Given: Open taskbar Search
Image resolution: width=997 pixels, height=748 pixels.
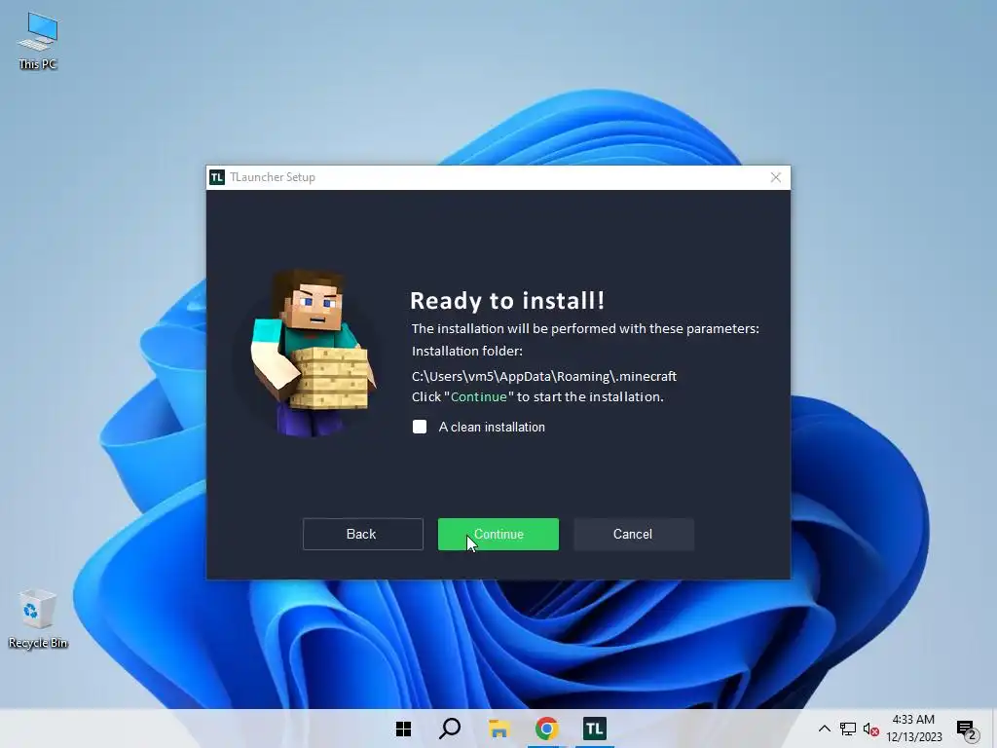Looking at the screenshot, I should pyautogui.click(x=450, y=729).
